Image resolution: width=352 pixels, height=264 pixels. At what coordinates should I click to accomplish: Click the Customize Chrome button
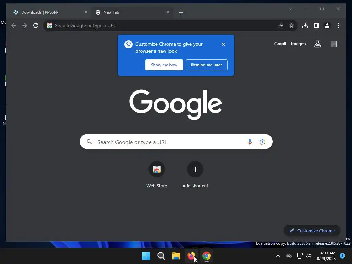pyautogui.click(x=312, y=231)
